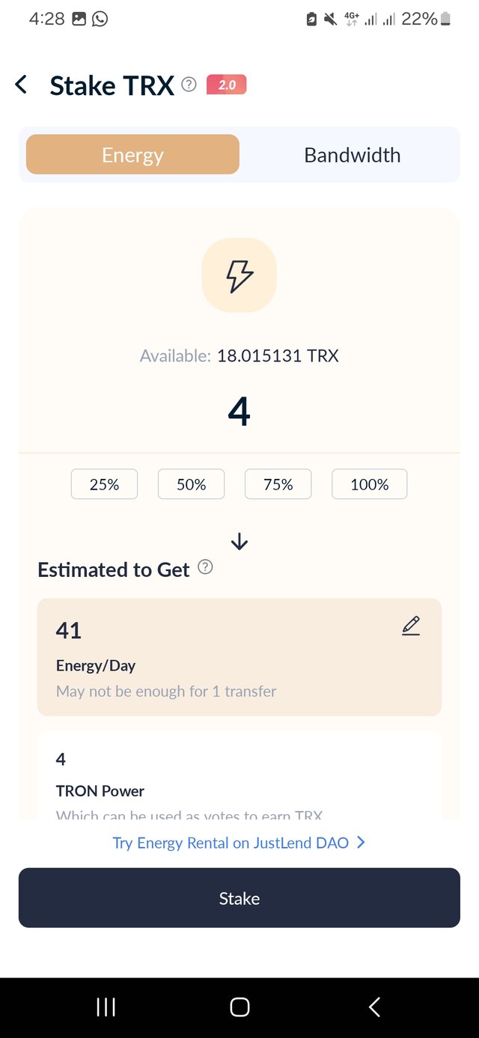The image size is (479, 1038).
Task: Edit the stake amount field showing 4
Action: tap(239, 412)
